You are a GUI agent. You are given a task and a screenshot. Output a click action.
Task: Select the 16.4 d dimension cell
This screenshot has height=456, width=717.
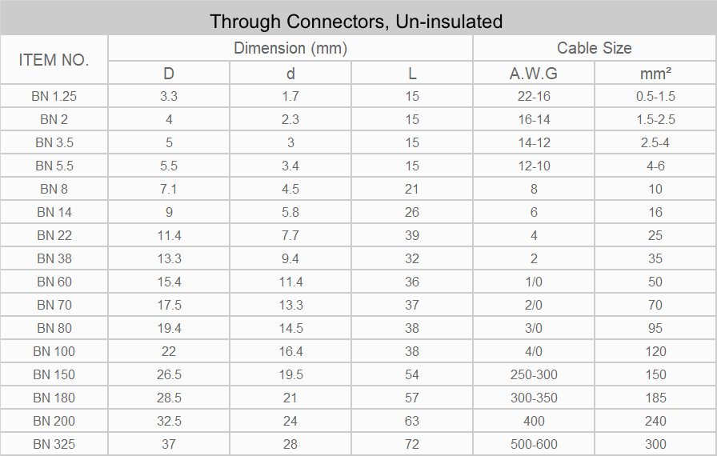click(x=290, y=351)
